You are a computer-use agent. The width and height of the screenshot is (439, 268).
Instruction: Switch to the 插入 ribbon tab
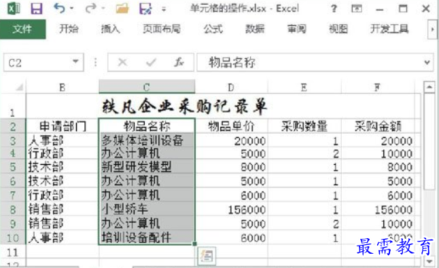(x=110, y=28)
